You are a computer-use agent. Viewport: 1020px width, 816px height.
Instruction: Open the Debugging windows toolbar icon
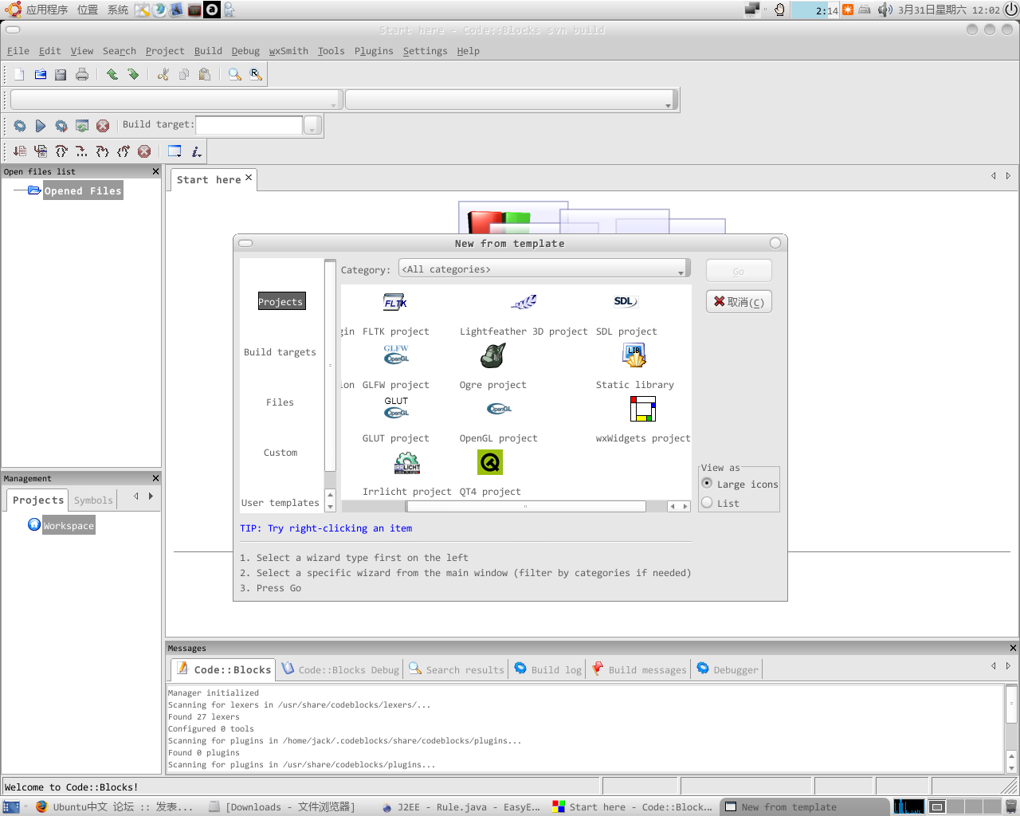(x=175, y=151)
